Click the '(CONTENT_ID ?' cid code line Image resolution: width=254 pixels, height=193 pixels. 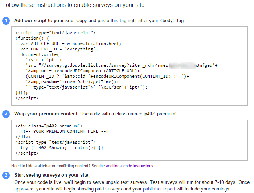pyautogui.click(x=107, y=76)
